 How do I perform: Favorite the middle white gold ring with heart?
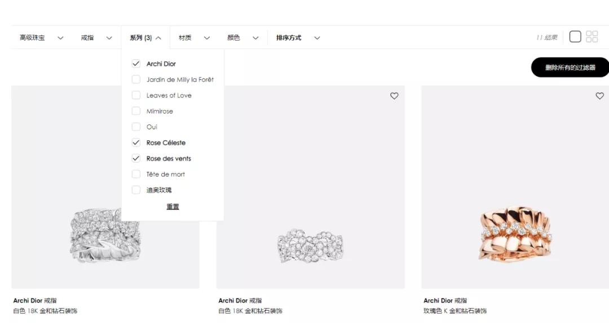coord(394,96)
